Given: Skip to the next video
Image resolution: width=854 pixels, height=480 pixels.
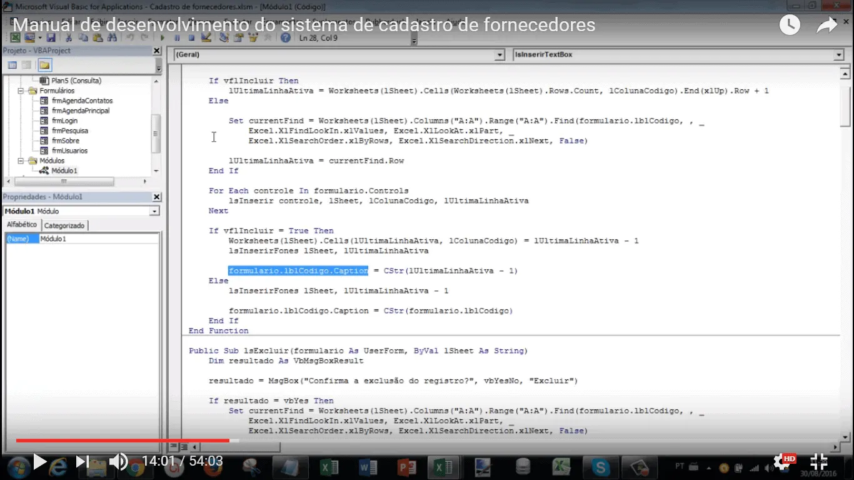Looking at the screenshot, I should coord(82,461).
